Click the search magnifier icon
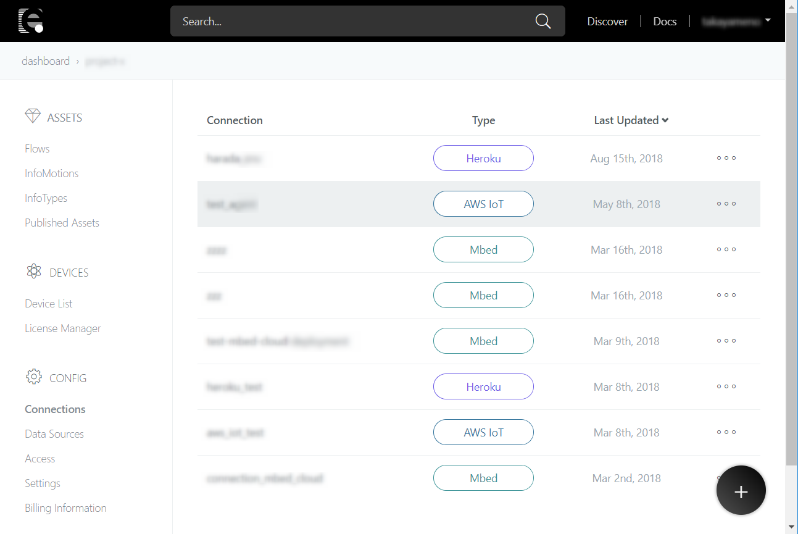Image resolution: width=798 pixels, height=534 pixels. pos(542,22)
